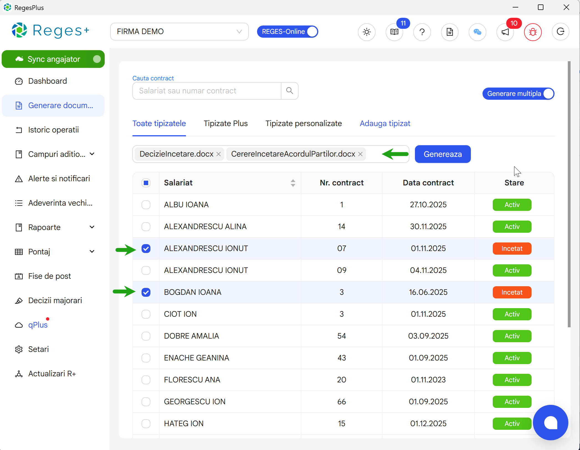Open the documentation book icon showing 11
The width and height of the screenshot is (580, 450).
coord(394,32)
